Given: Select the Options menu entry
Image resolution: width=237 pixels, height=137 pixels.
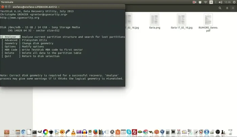Looking at the screenshot, I should [11, 46].
